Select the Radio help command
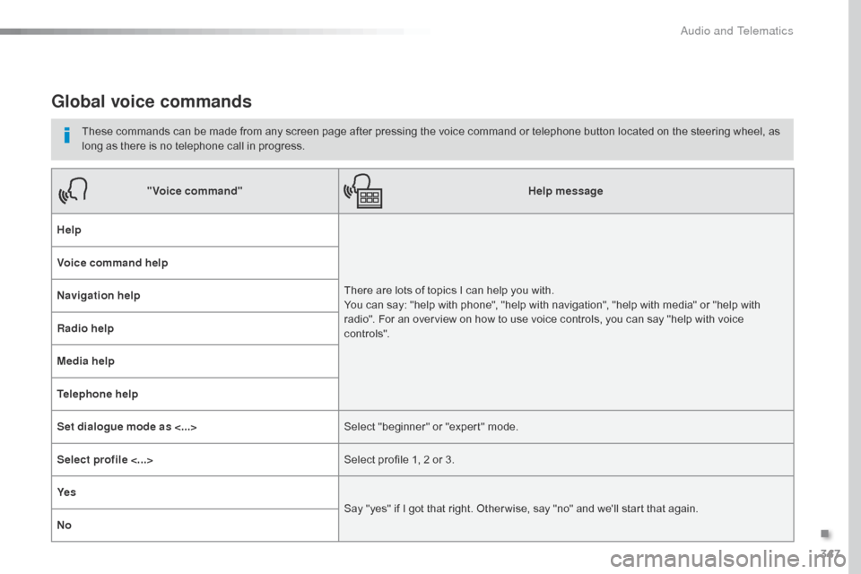Image resolution: width=861 pixels, height=574 pixels. [x=85, y=328]
